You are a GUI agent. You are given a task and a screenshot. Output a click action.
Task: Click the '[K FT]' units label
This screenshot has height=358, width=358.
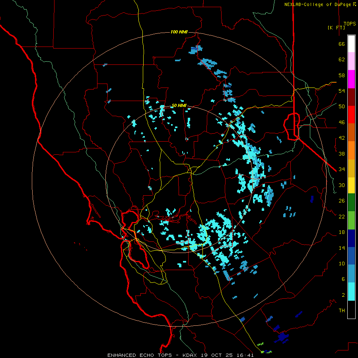coord(336,28)
